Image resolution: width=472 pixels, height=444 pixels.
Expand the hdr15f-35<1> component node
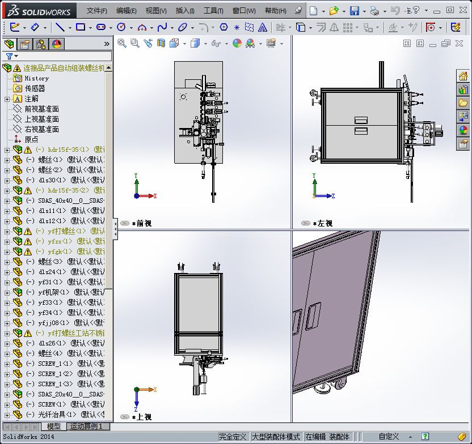click(7, 150)
